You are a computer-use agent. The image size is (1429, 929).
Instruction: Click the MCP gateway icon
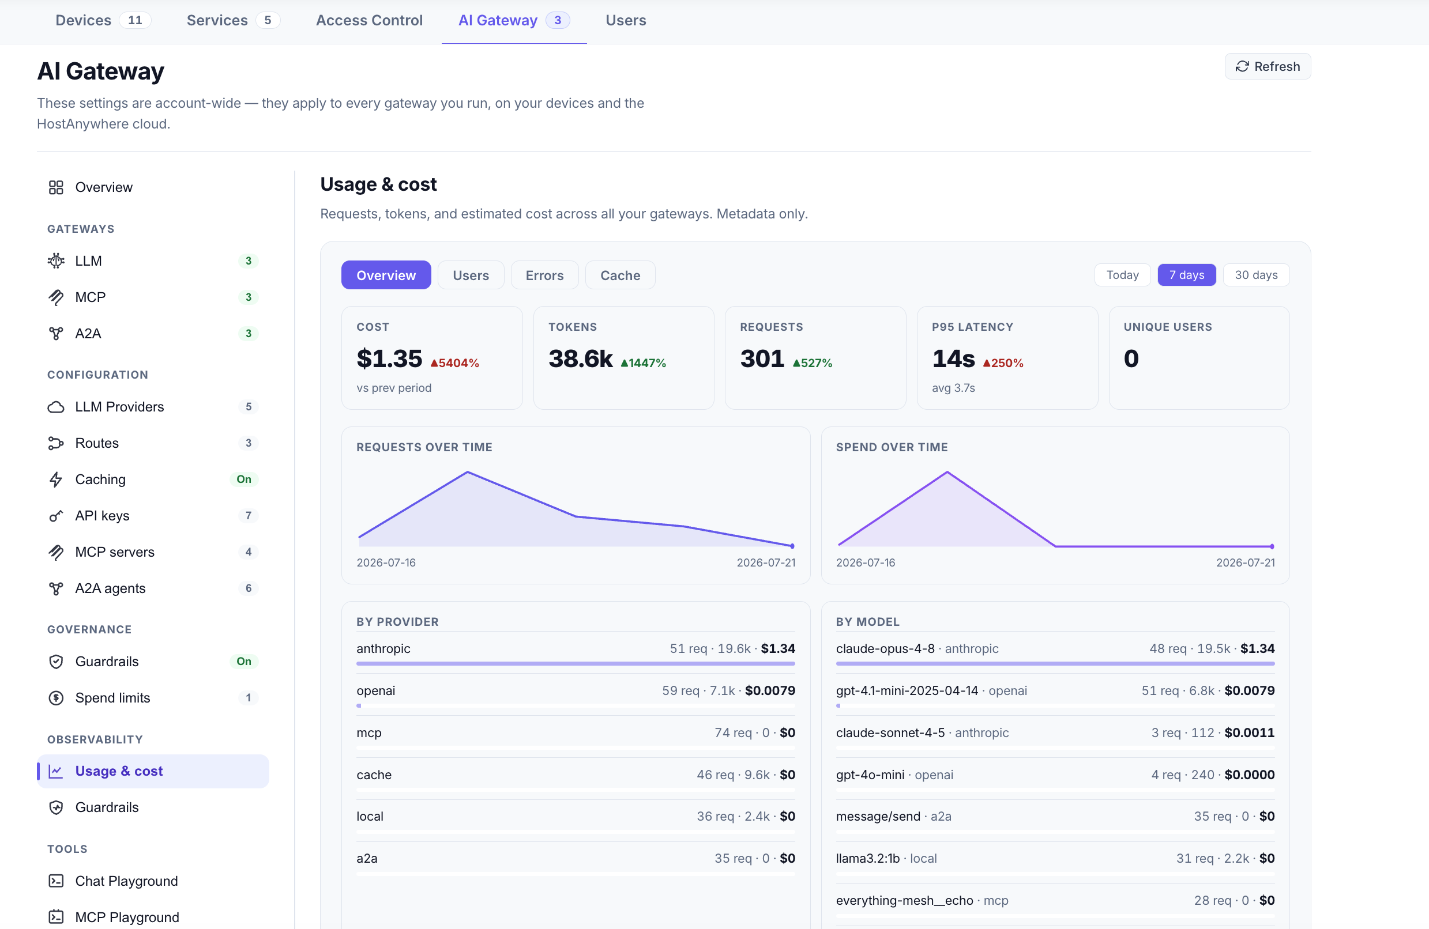click(x=56, y=297)
